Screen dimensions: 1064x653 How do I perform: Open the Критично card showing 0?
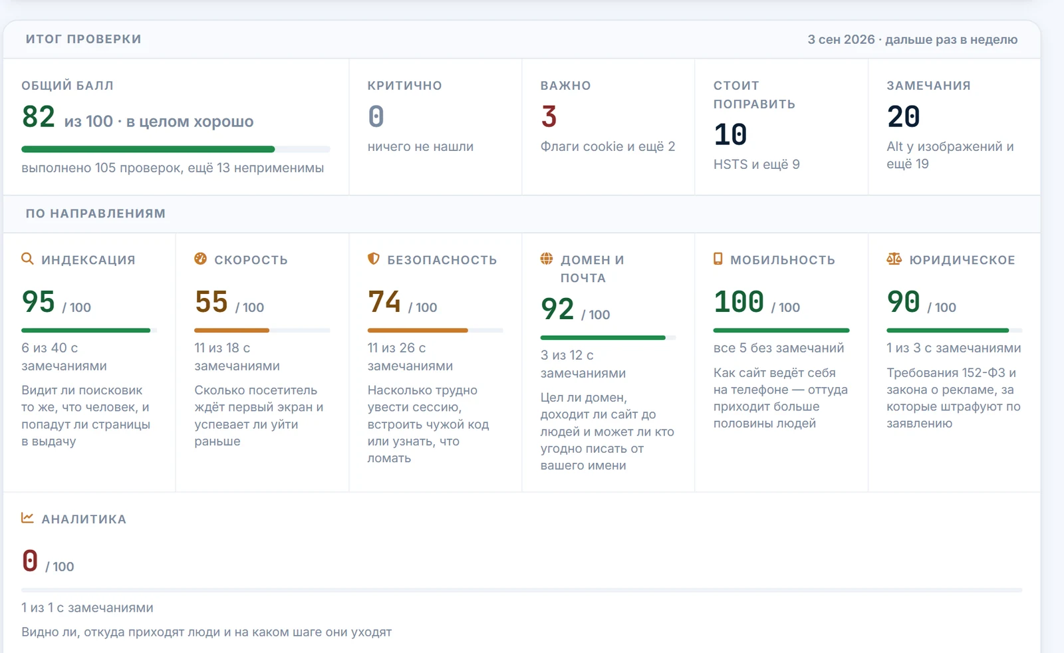click(x=436, y=126)
